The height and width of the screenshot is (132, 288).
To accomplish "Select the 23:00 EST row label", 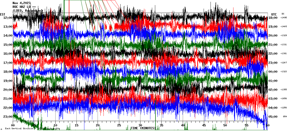I will tap(8, 117).
